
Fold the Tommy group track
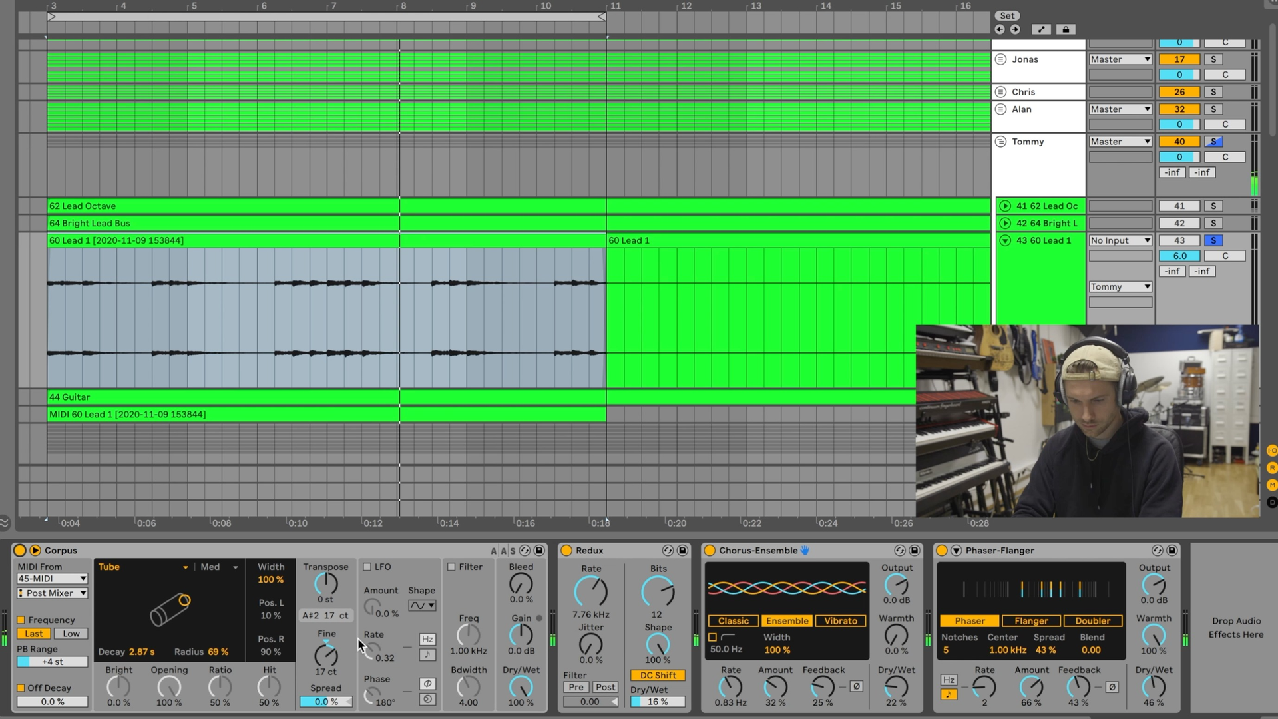pyautogui.click(x=1000, y=142)
